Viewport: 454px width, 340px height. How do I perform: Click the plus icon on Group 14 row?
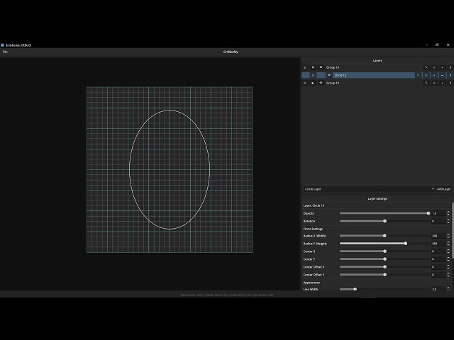point(442,67)
